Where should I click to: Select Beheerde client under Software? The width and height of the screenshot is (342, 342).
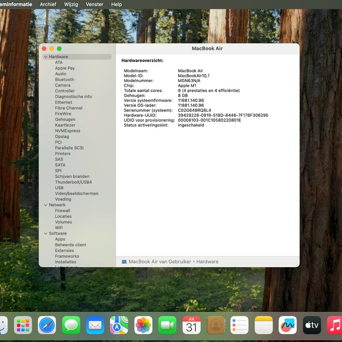click(71, 245)
